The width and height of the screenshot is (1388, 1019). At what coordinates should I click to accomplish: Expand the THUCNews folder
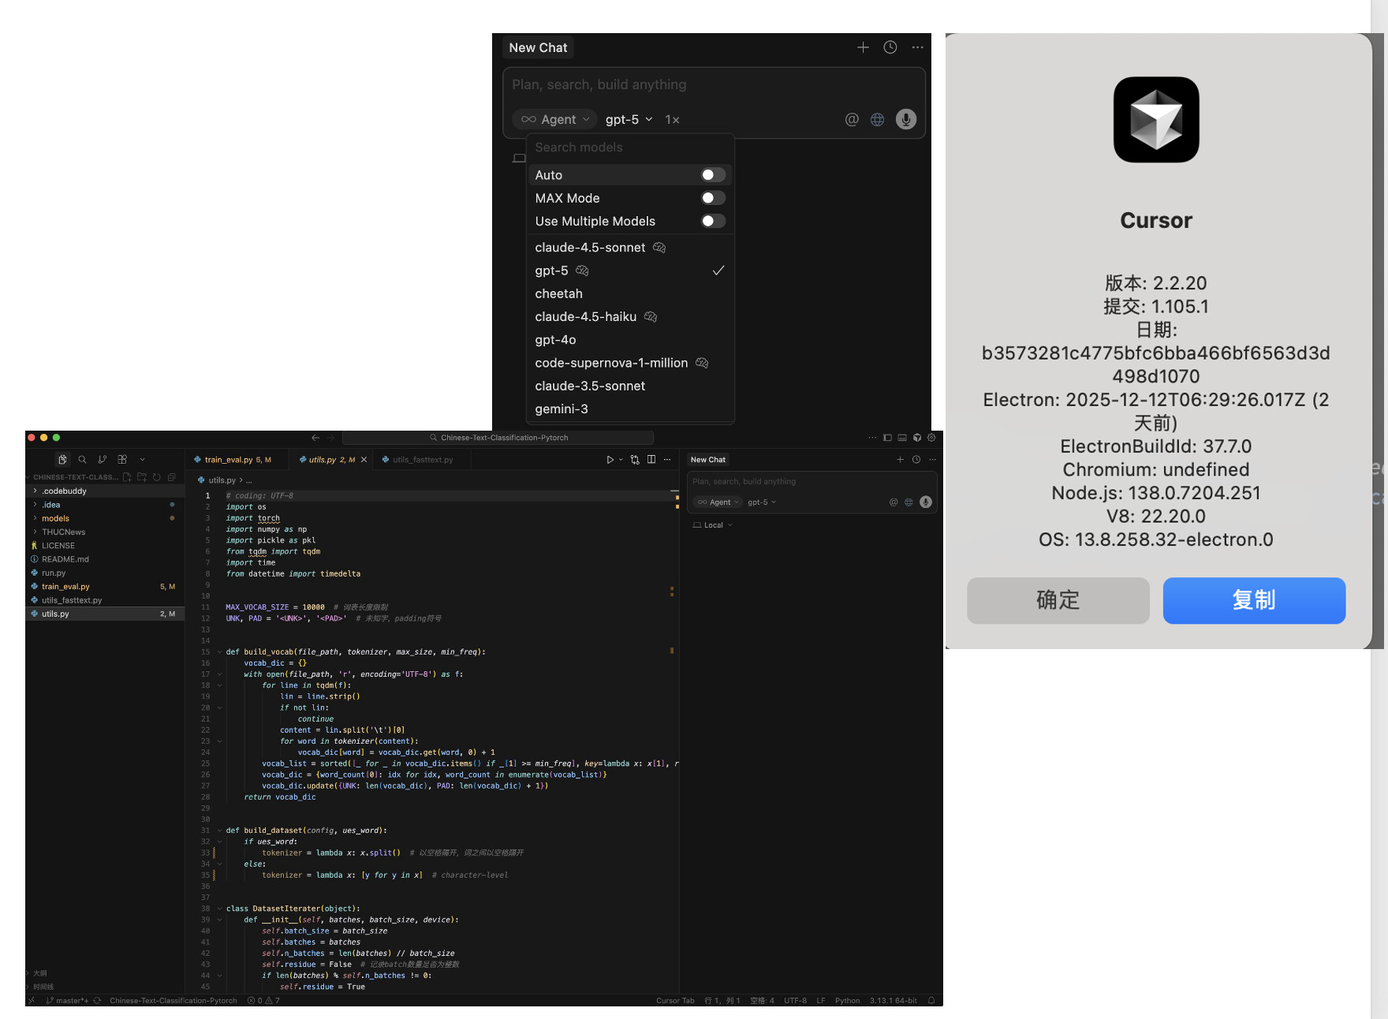[x=104, y=532]
